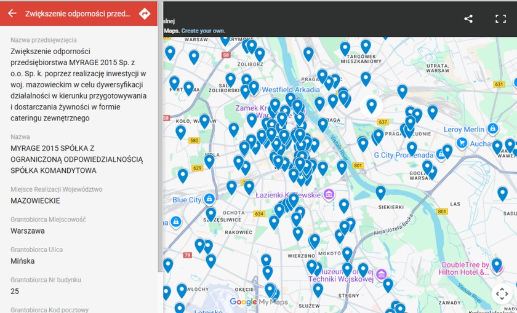Select the Auchan shopping cart icon
Viewport: 517px width, 313px height.
click(x=462, y=143)
